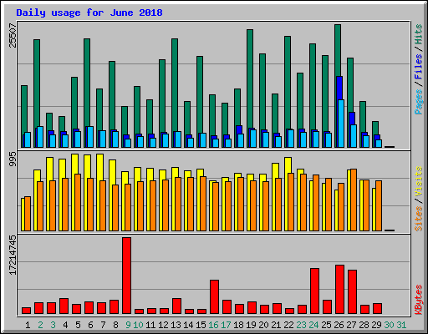Click the 'Visits' legend label
The width and height of the screenshot is (428, 334).
pyautogui.click(x=418, y=181)
